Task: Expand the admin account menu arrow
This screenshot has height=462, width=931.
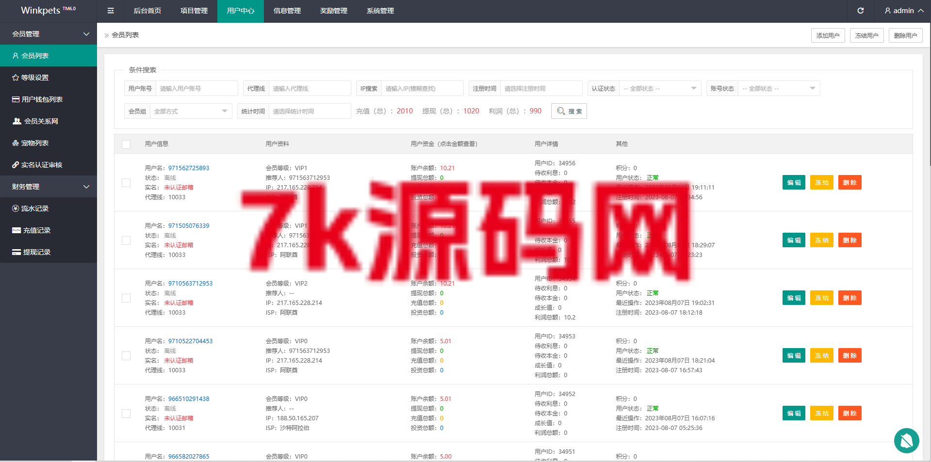Action: pyautogui.click(x=921, y=11)
